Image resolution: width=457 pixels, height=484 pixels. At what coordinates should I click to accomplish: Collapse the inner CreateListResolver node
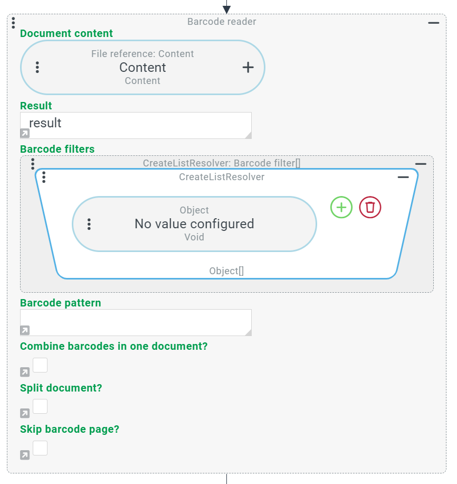point(403,177)
